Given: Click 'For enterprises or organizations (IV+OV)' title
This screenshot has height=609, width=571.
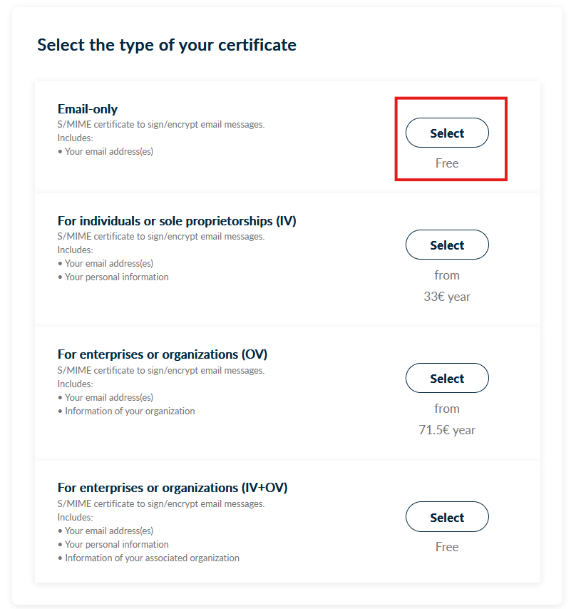Looking at the screenshot, I should [x=173, y=488].
